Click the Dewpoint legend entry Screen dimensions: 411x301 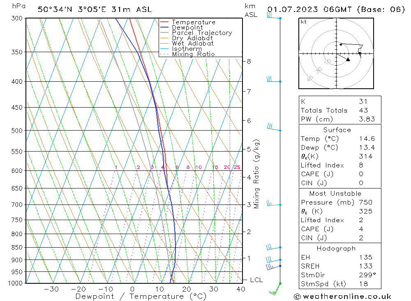181,27
